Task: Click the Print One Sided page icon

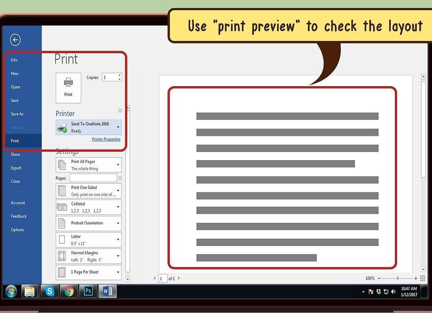Action: 62,191
